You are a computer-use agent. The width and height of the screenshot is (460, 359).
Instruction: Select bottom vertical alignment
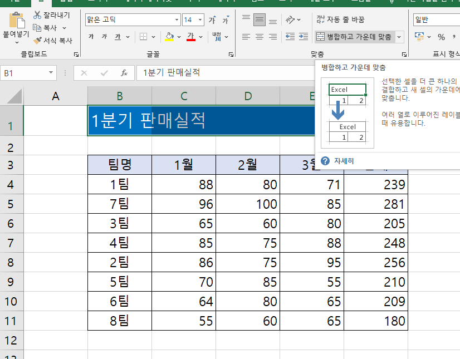point(273,19)
